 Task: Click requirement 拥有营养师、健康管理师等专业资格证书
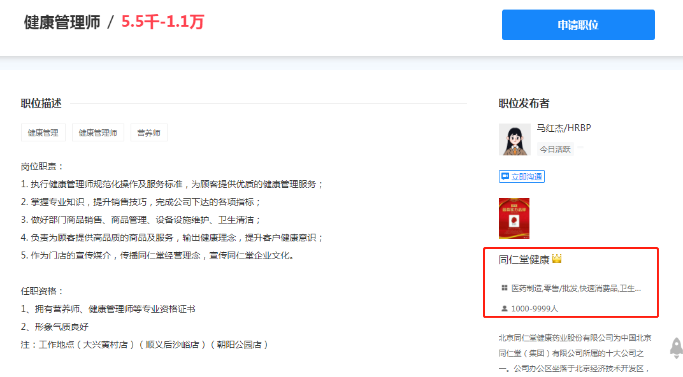coord(108,309)
